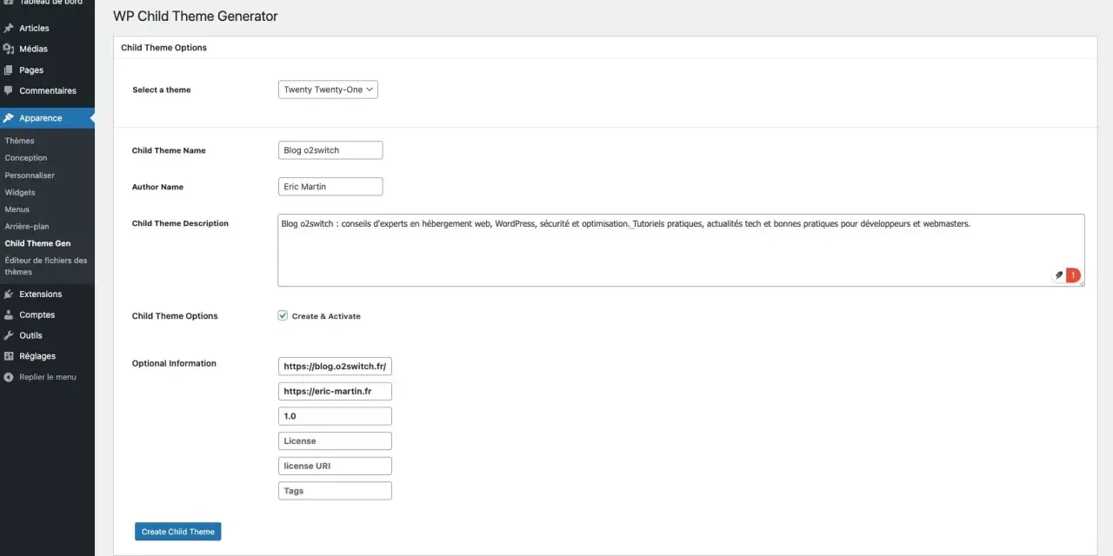Go to Widgets submenu item
Viewport: 1113px width, 556px height.
pos(20,192)
